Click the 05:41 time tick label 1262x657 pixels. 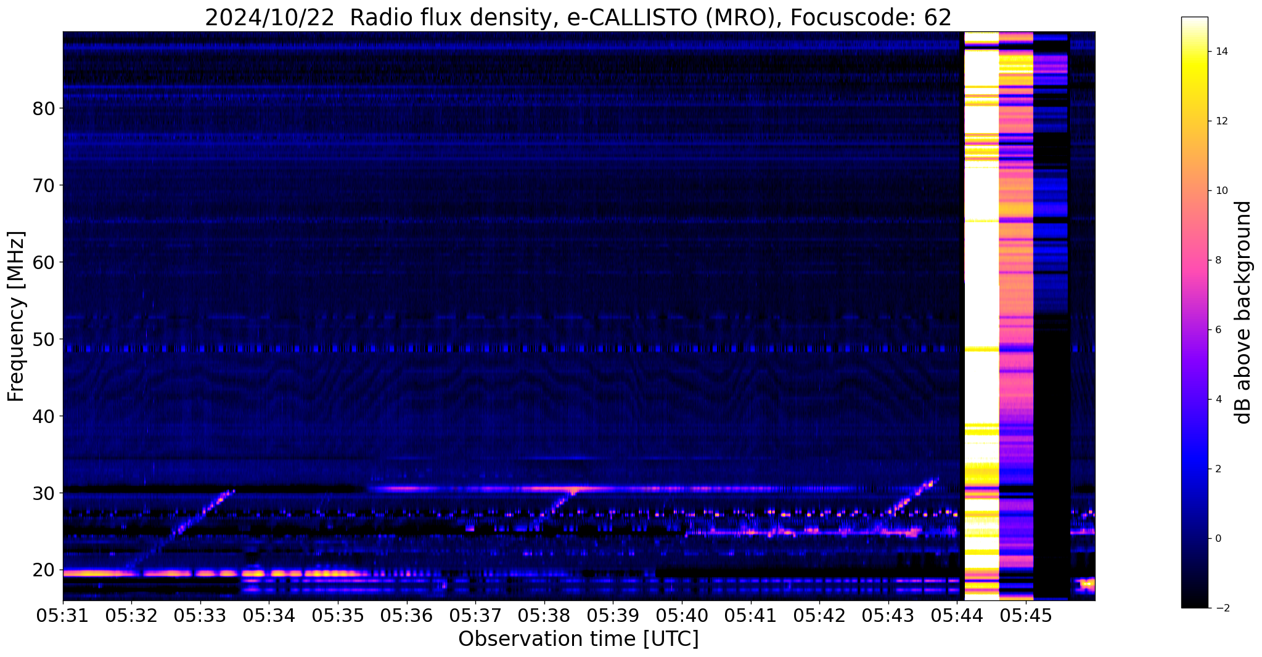[x=751, y=616]
